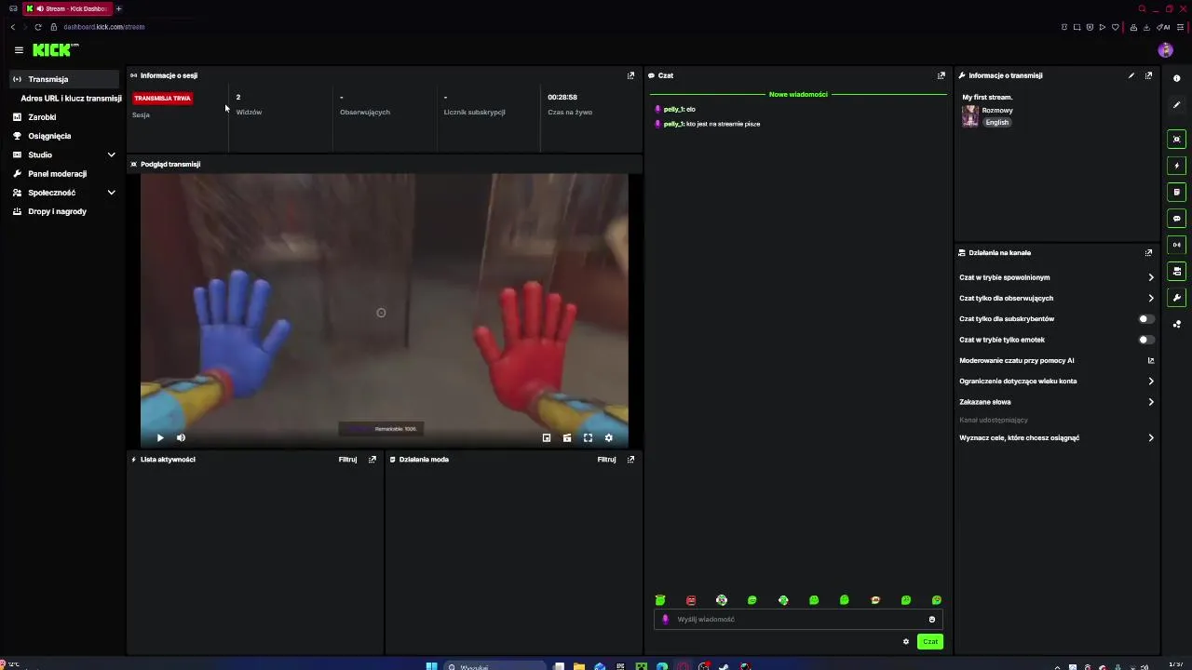Click the My first stream. title text
This screenshot has height=670, width=1192.
coord(987,97)
